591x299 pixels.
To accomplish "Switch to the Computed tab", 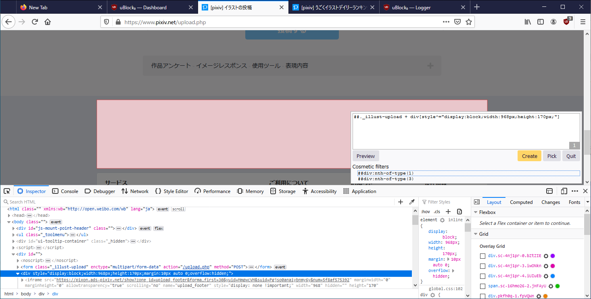I will click(521, 202).
